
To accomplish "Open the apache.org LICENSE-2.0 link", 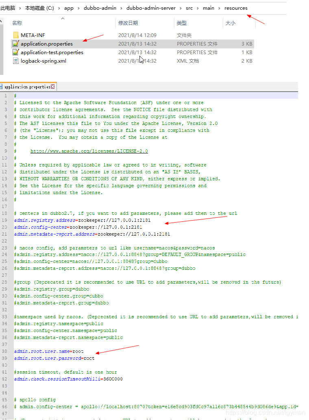I will point(89,151).
